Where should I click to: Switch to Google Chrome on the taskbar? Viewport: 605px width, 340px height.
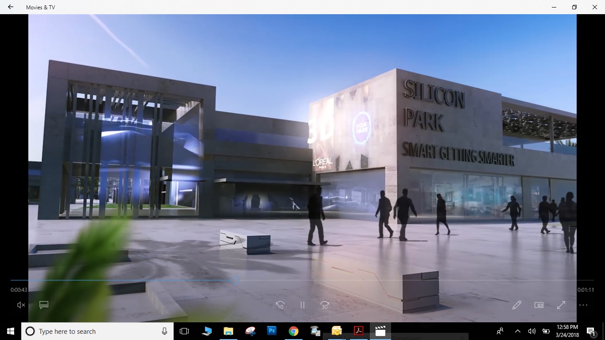293,331
